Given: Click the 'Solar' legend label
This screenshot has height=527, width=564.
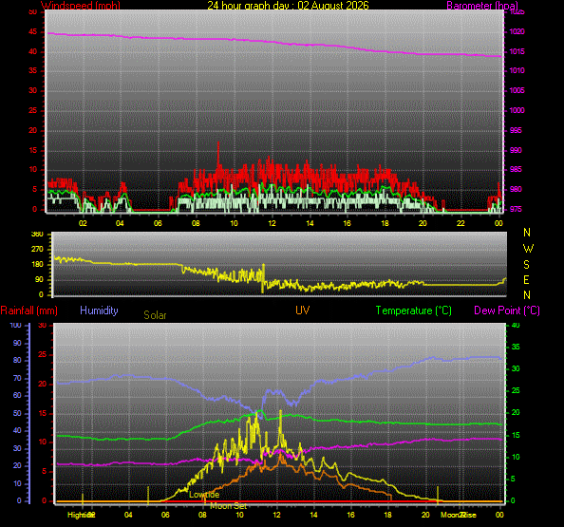Looking at the screenshot, I should [155, 315].
